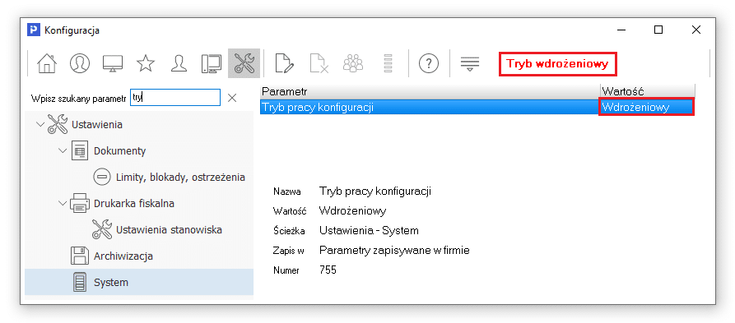Click the System server icon in tree
Screen dimensions: 735x323
point(80,282)
